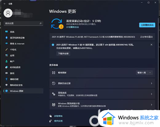
Task: Open 游戏 settings
Action: pos(23,73)
